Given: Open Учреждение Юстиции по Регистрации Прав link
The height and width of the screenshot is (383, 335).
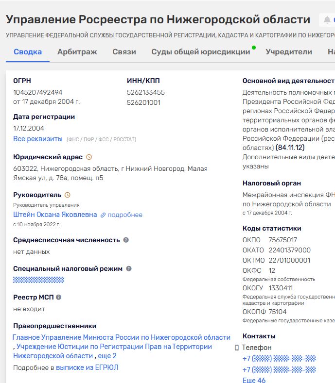Looking at the screenshot, I should 113,351.
